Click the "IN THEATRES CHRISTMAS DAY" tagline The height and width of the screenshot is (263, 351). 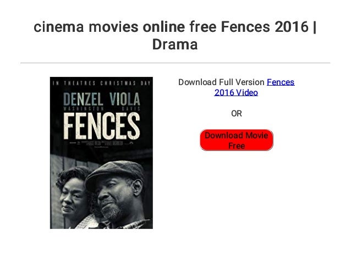pos(101,83)
